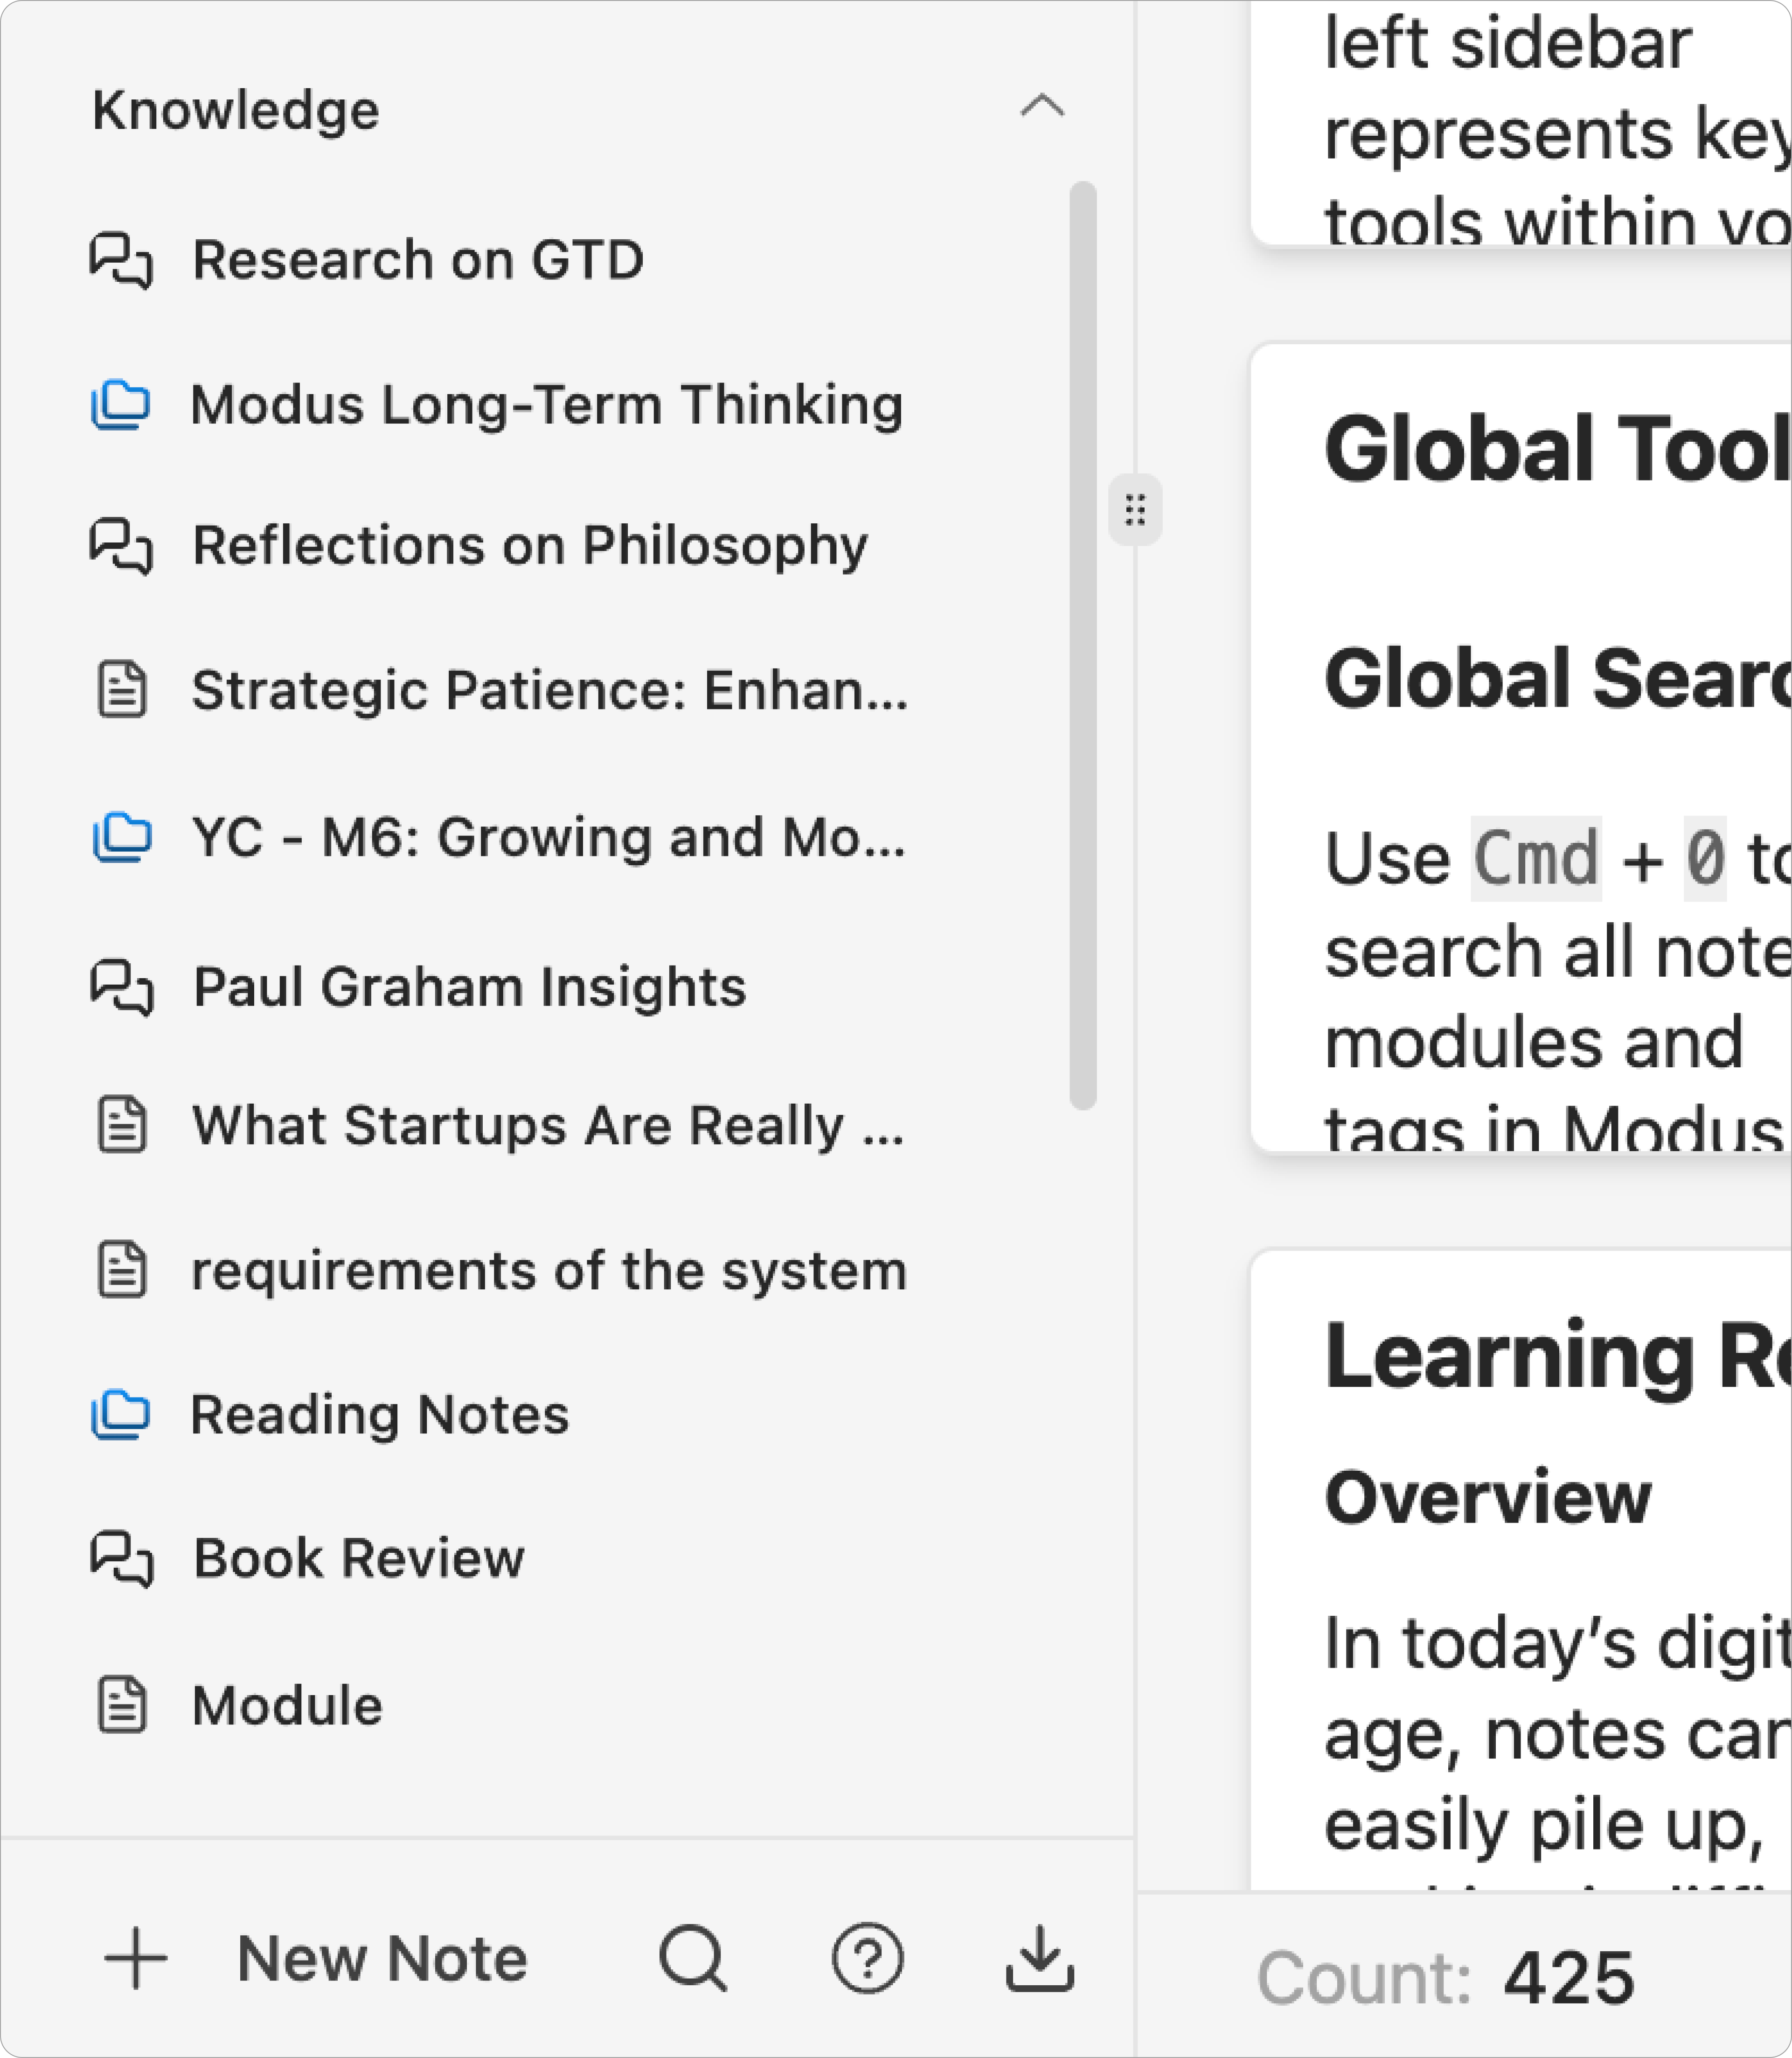Open the Module note
This screenshot has width=1792, height=2058.
click(x=287, y=1705)
